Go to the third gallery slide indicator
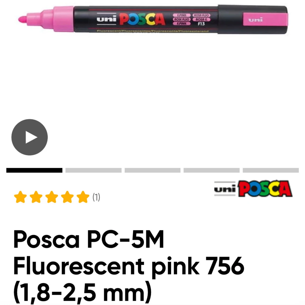305x305 pixels. (152, 170)
